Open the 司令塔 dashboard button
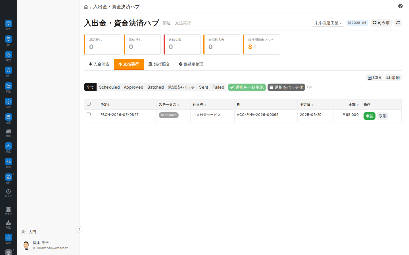409x255 pixels. (381, 23)
